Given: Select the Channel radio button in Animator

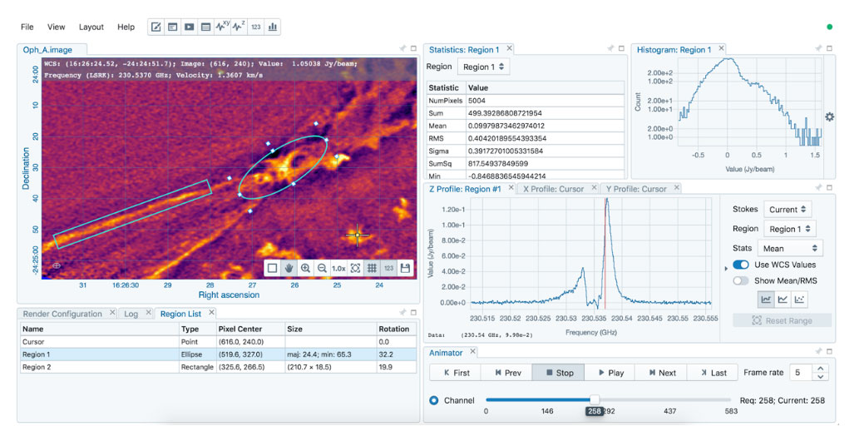Looking at the screenshot, I should click(433, 400).
